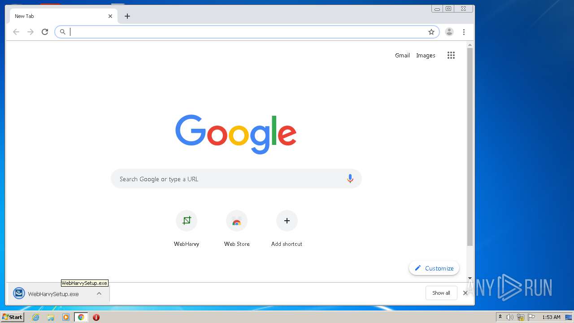Expand the WebHarvySetup.exe download options chevron
Screen dimensions: 574x323
(99, 294)
